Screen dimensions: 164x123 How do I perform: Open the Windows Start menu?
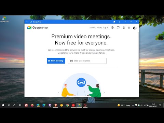tap(3, 105)
